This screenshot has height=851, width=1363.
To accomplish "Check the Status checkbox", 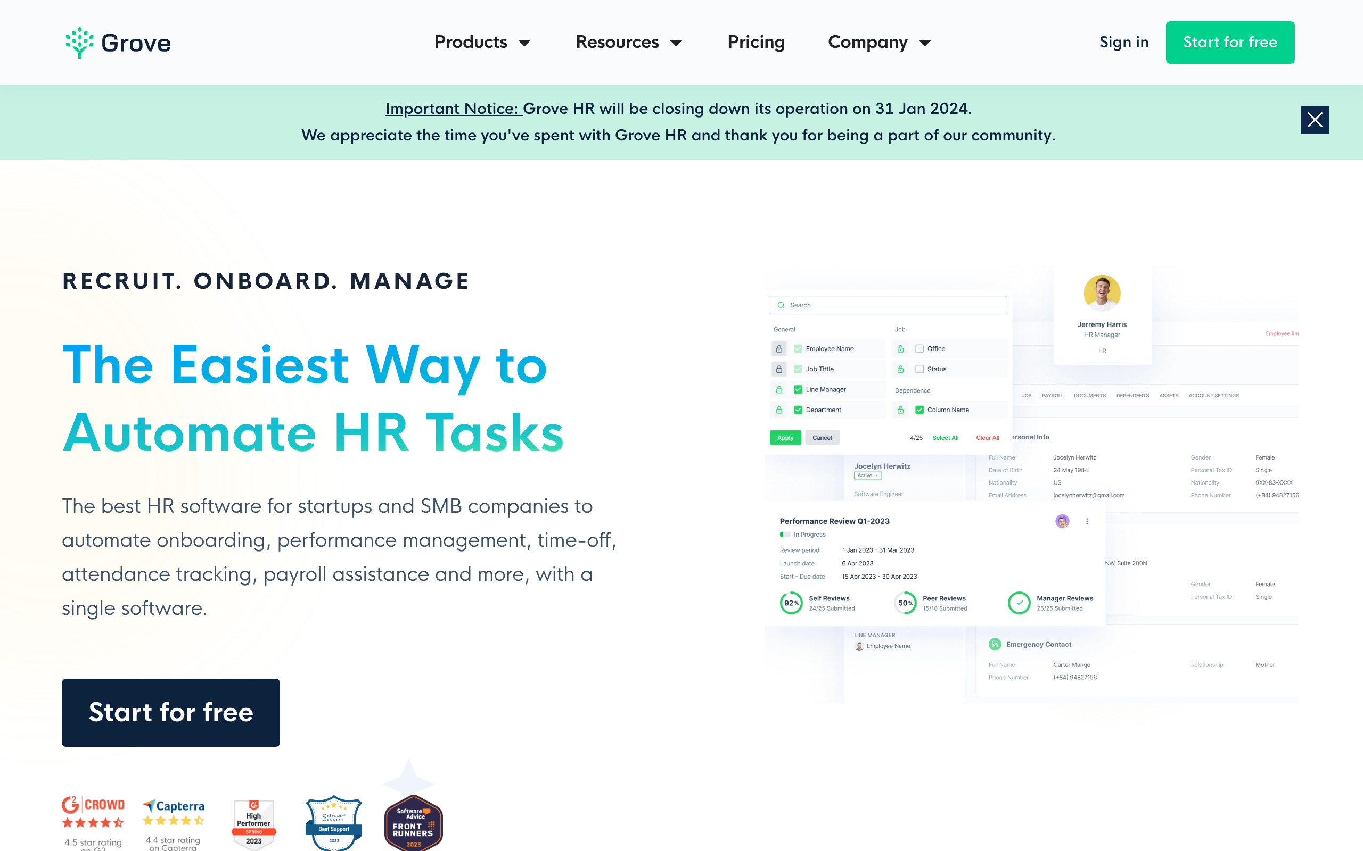I will [x=919, y=369].
